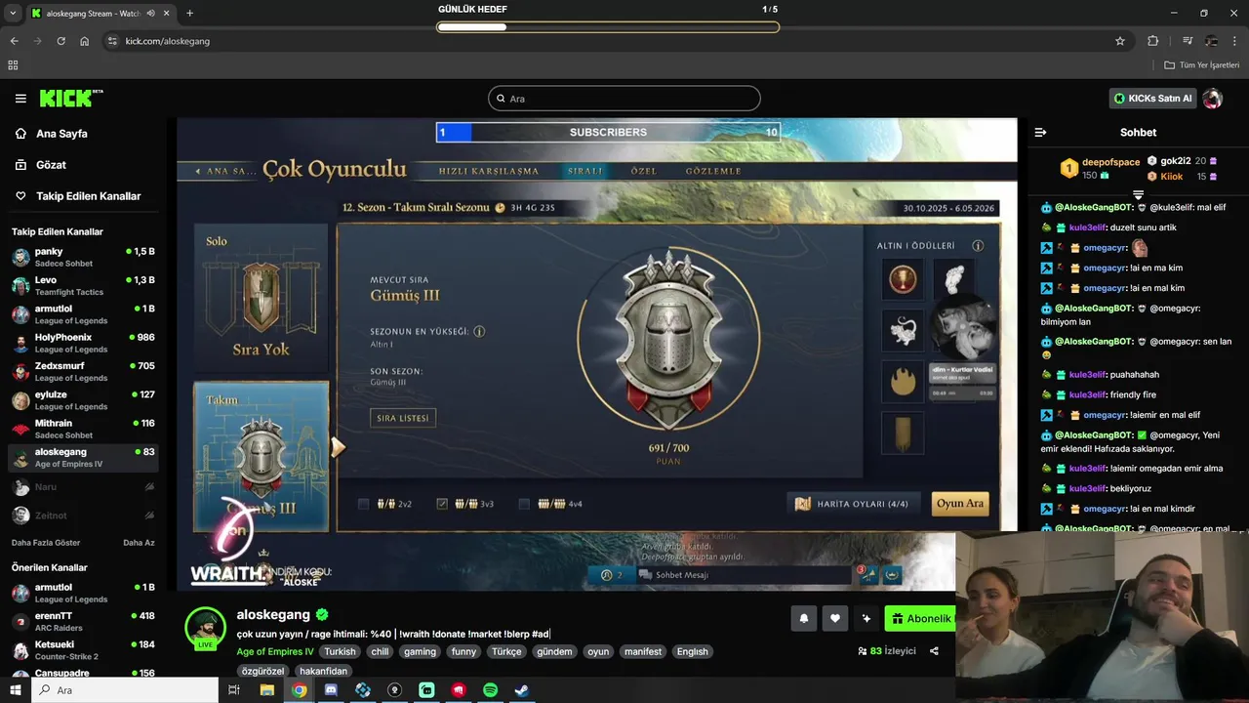This screenshot has height=703, width=1249.
Task: Click the Oyun Ara button
Action: [x=960, y=504]
